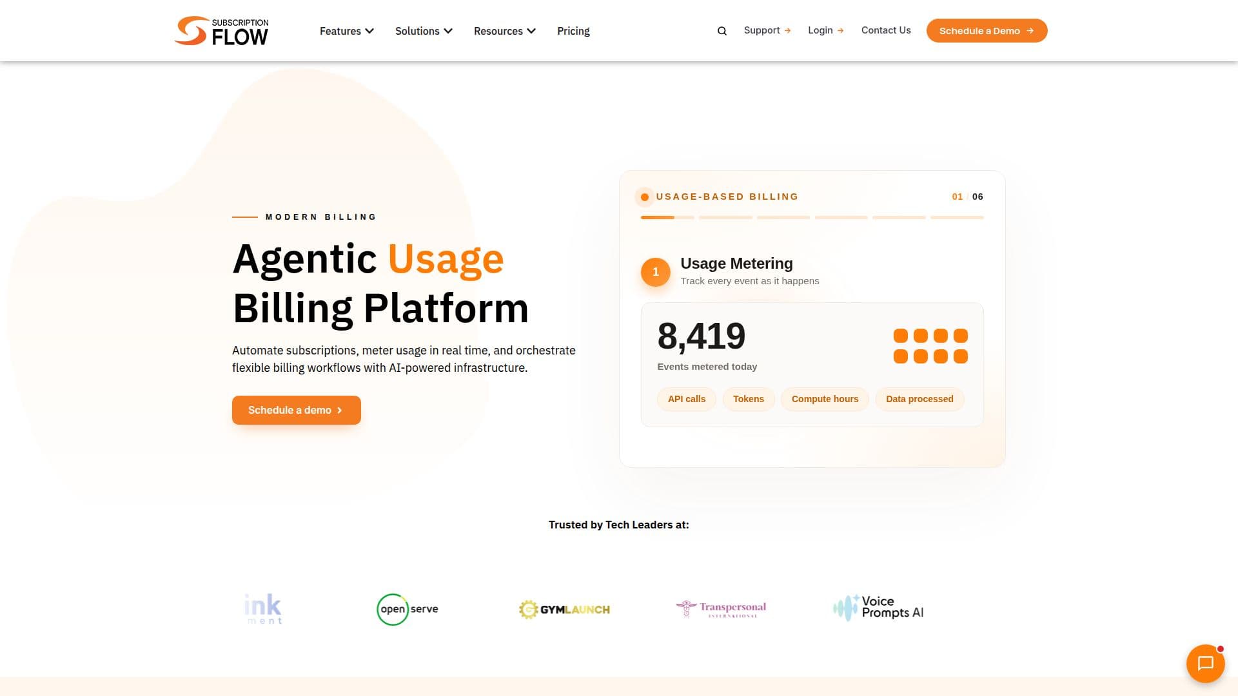Click the '01 / 06' slide counter
1238x696 pixels.
[967, 197]
